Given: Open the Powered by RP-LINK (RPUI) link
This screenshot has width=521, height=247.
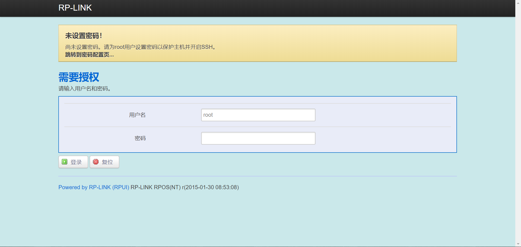Looking at the screenshot, I should [94, 187].
